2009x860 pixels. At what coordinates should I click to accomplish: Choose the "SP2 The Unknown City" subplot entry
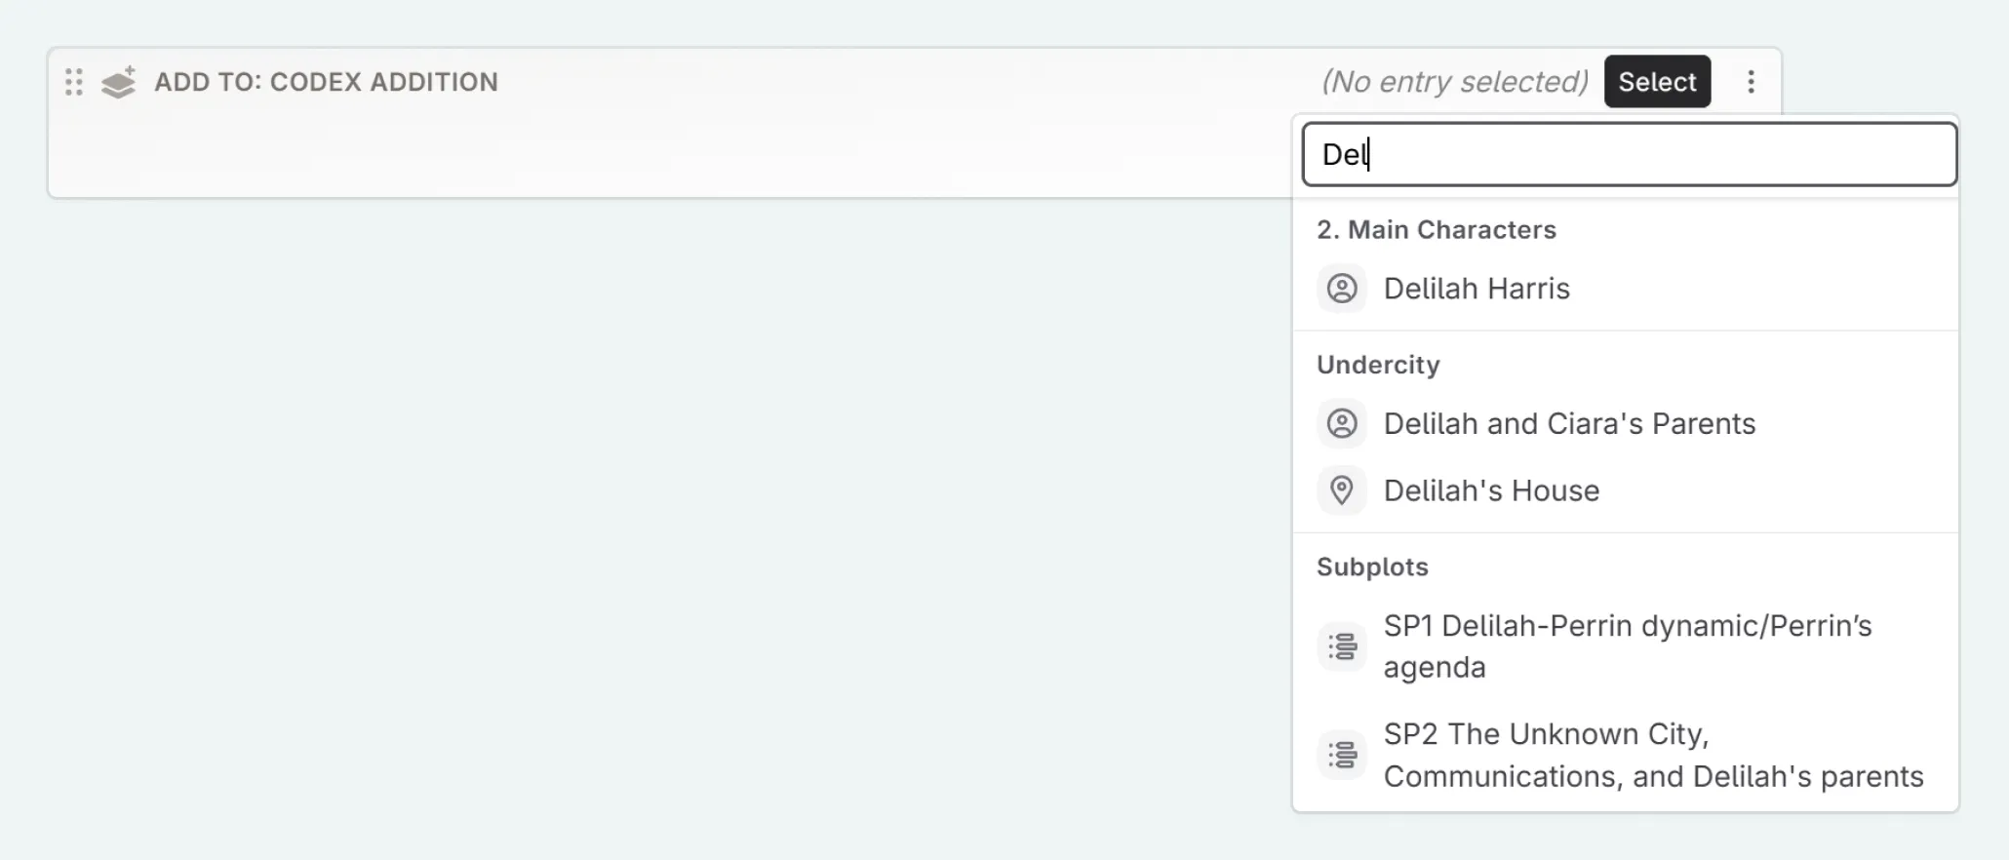pyautogui.click(x=1653, y=755)
